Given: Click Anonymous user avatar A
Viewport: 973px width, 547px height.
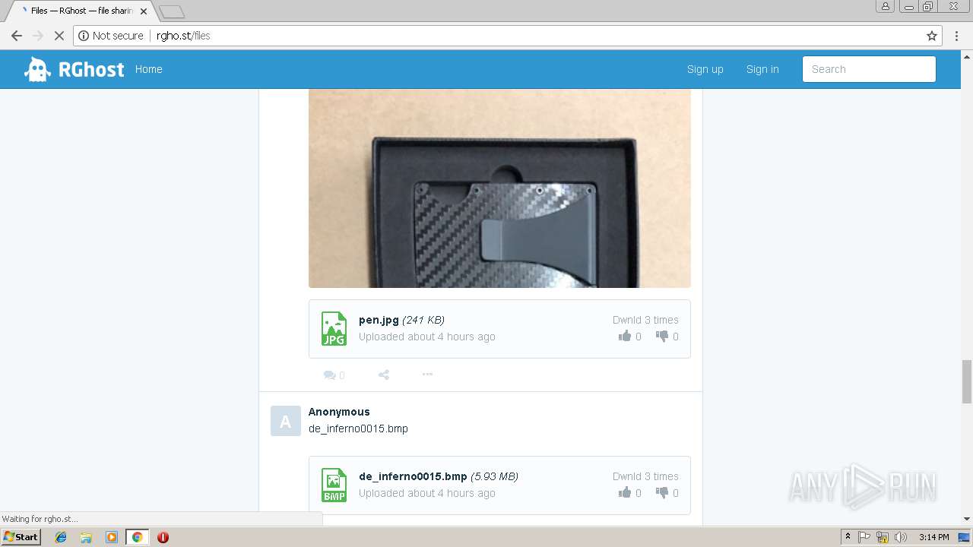Looking at the screenshot, I should (286, 421).
